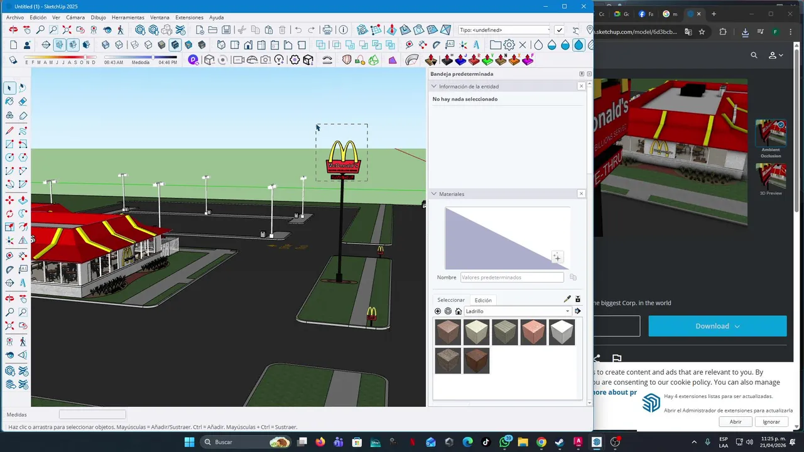
Task: Open the Tipo undefined dropdown
Action: pyautogui.click(x=504, y=30)
